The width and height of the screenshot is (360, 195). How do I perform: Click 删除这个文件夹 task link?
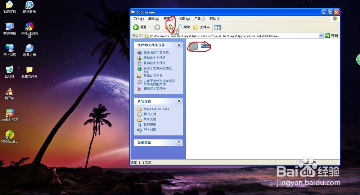[x=154, y=88]
